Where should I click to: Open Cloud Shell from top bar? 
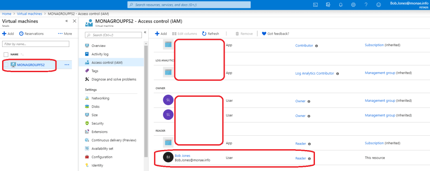(315, 5)
